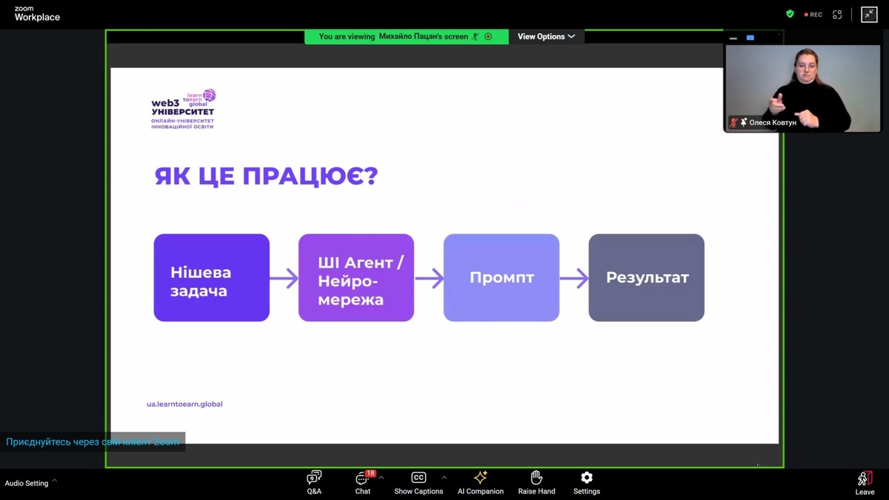Expand the chevron next to Audio Setting
The image size is (889, 500).
tap(55, 481)
